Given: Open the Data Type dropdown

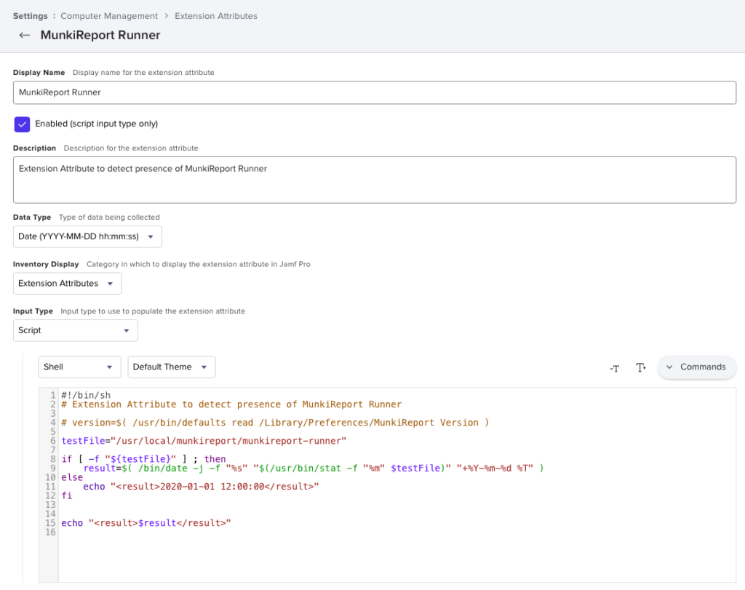Looking at the screenshot, I should 87,236.
